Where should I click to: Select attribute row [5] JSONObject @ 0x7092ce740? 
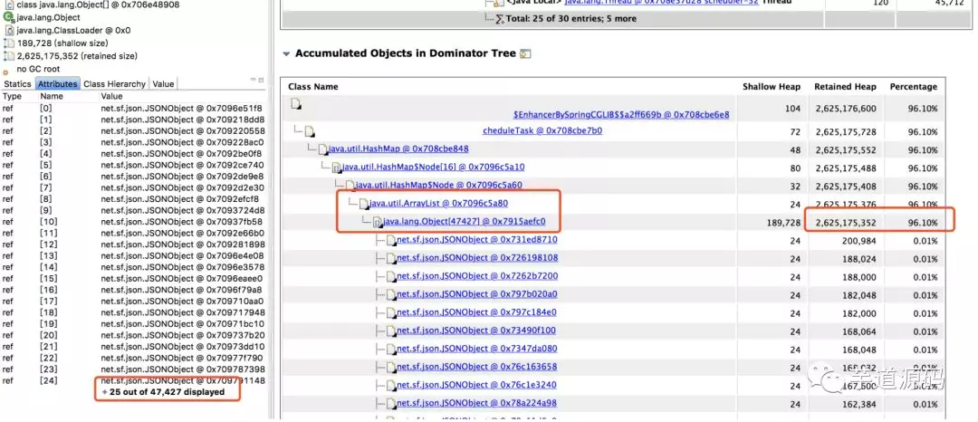(x=133, y=165)
